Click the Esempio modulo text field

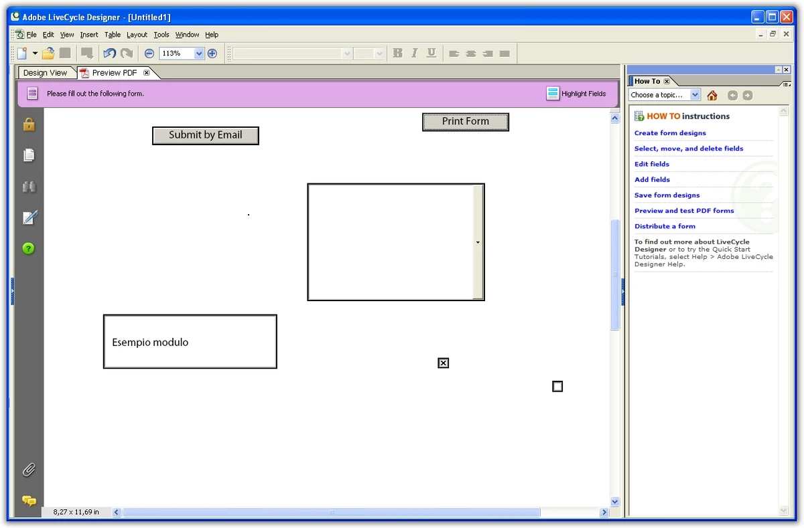[190, 342]
